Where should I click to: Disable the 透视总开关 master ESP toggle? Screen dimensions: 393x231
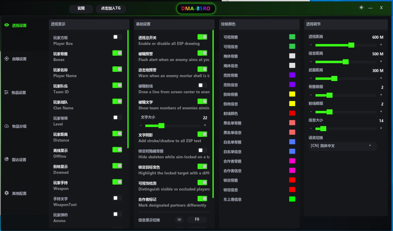202,37
